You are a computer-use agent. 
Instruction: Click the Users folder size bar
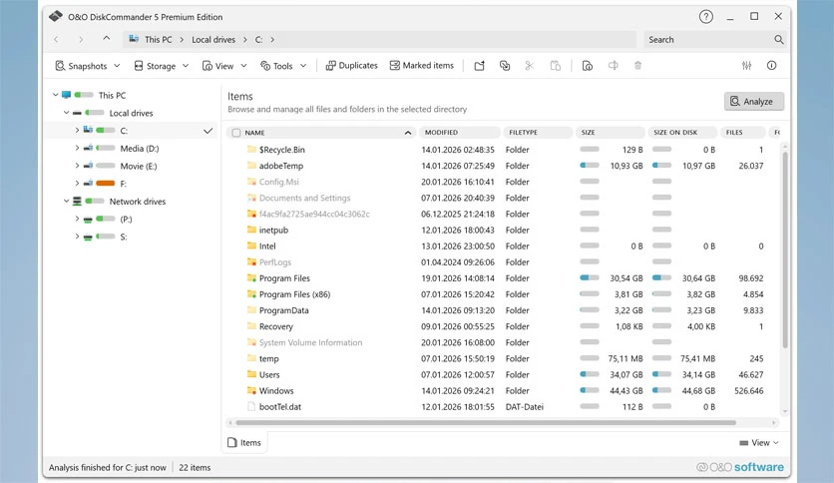[x=590, y=374]
